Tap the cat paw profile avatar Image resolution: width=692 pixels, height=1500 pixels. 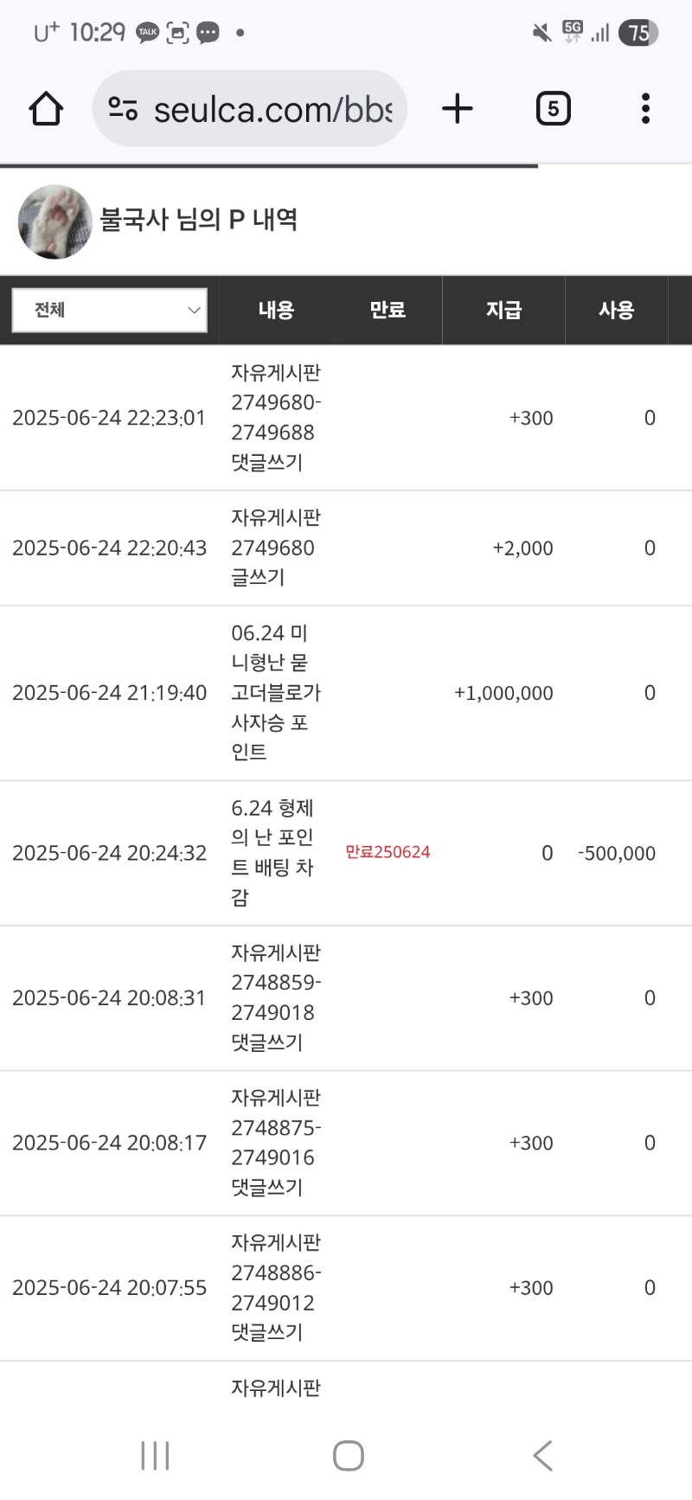pos(54,221)
